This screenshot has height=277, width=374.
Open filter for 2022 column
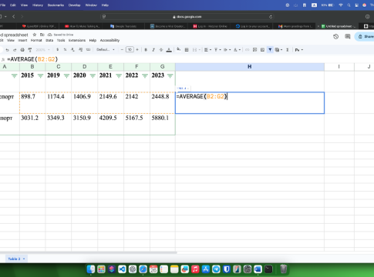tap(145, 75)
